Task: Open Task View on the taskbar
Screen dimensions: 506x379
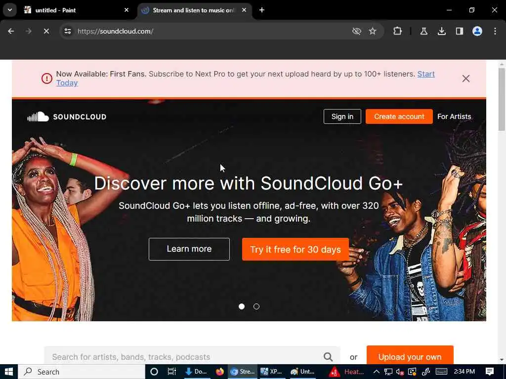Action: 171,372
